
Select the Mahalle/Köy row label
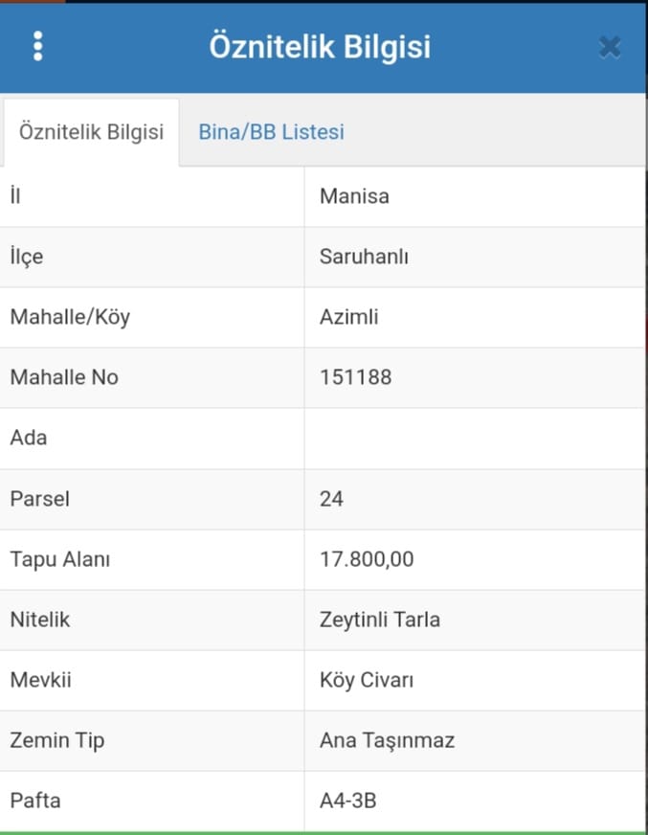pyautogui.click(x=70, y=317)
